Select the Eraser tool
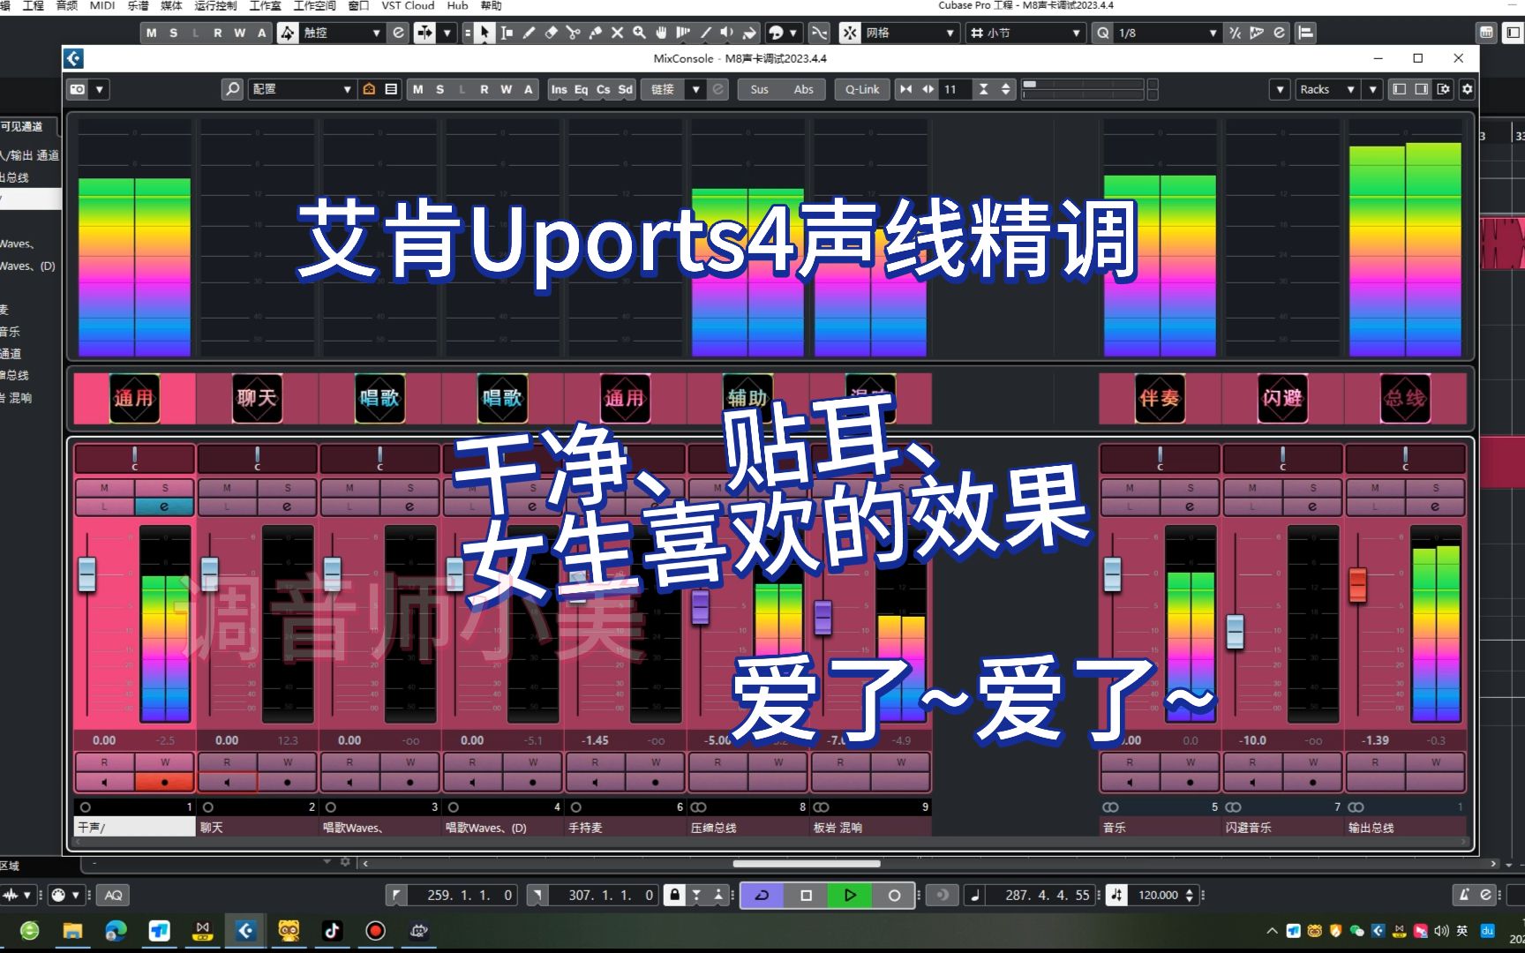This screenshot has height=953, width=1525. pos(551,33)
